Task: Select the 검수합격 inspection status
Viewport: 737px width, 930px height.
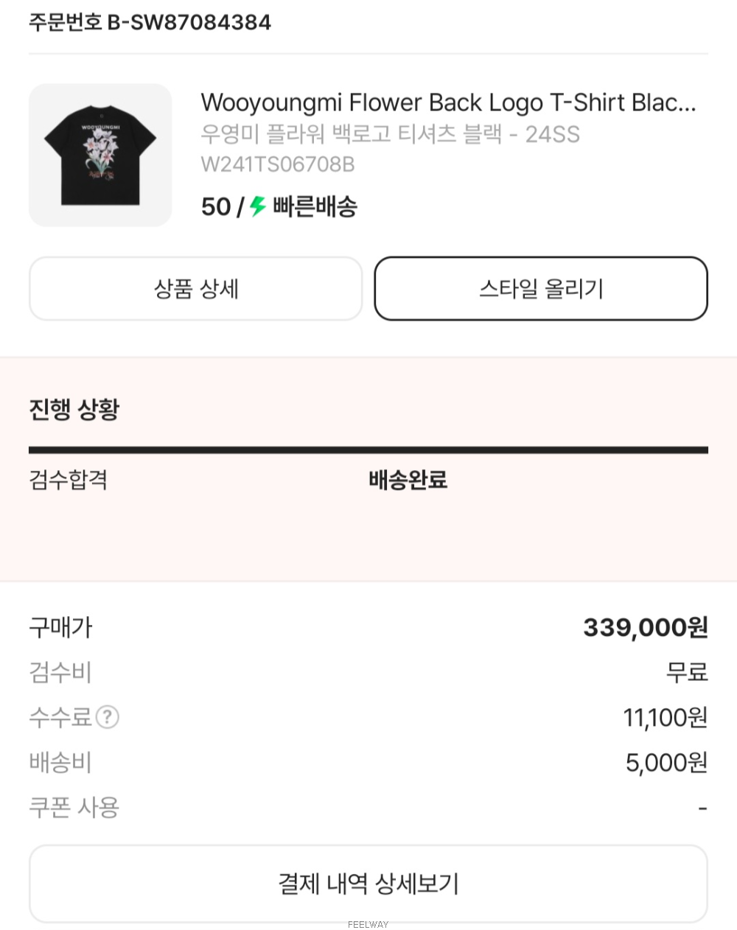Action: coord(69,480)
